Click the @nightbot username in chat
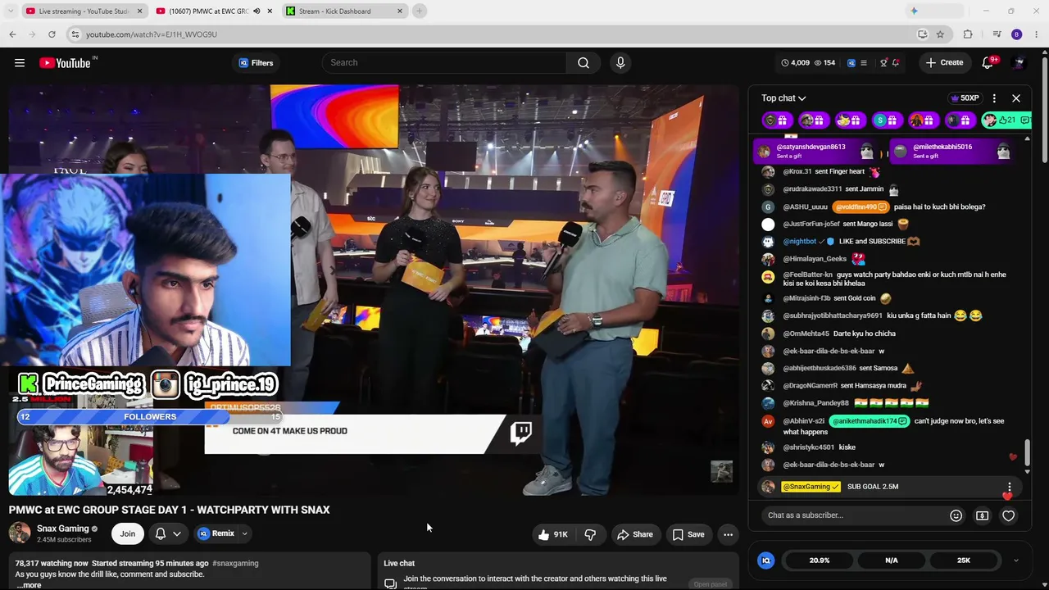Screen dimensions: 1049x590 799,242
